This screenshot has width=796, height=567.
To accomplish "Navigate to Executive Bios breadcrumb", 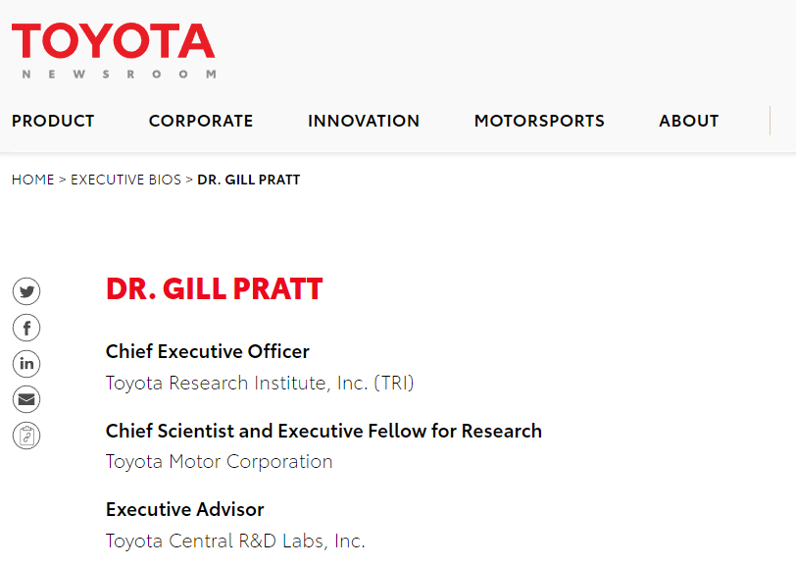I will 125,180.
